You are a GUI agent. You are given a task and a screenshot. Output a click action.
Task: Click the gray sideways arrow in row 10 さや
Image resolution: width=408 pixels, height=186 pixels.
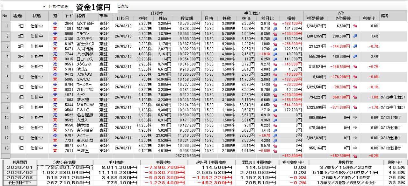click(354, 118)
